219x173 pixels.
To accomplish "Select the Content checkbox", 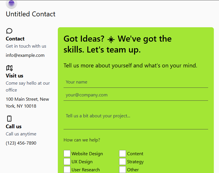I will coord(123,153).
